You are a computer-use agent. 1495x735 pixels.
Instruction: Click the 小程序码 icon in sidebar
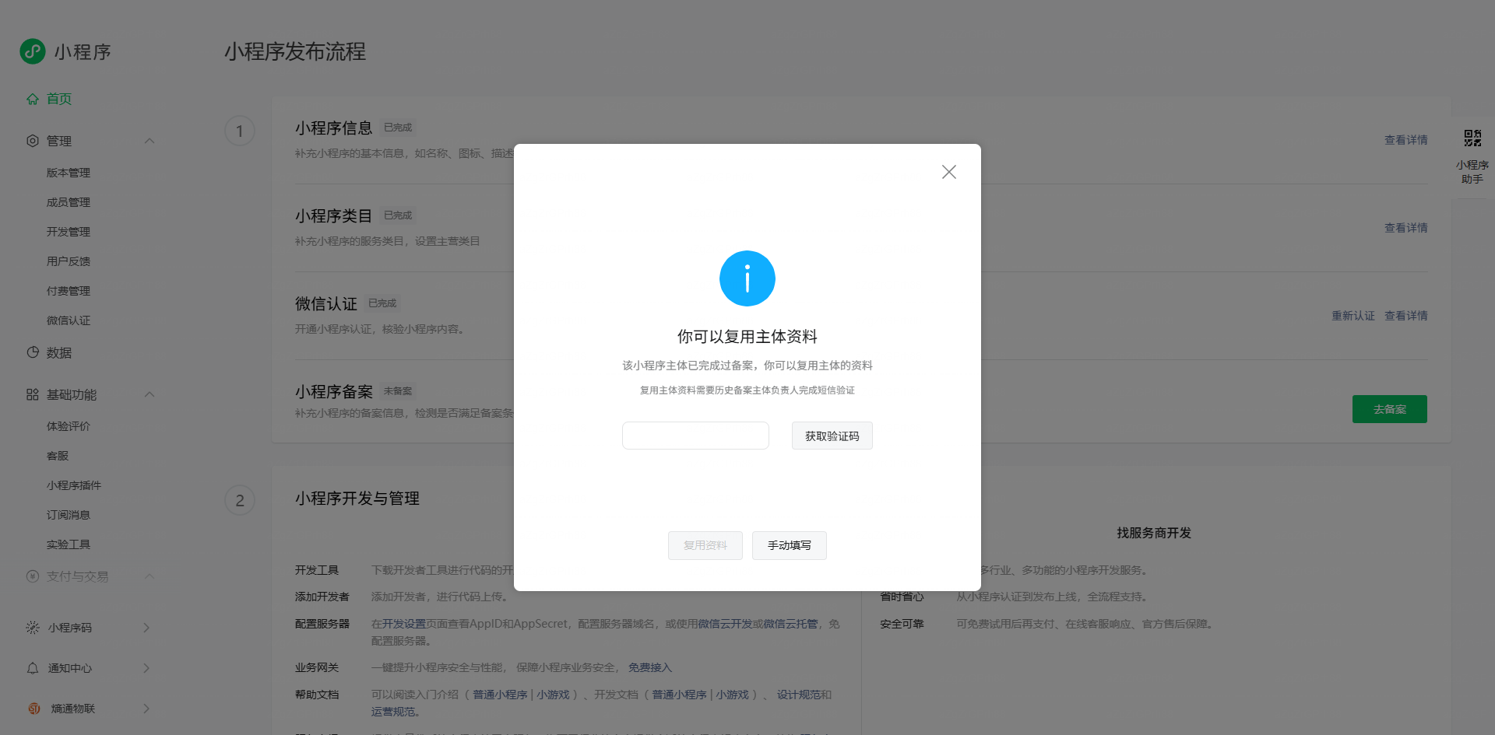click(x=33, y=628)
